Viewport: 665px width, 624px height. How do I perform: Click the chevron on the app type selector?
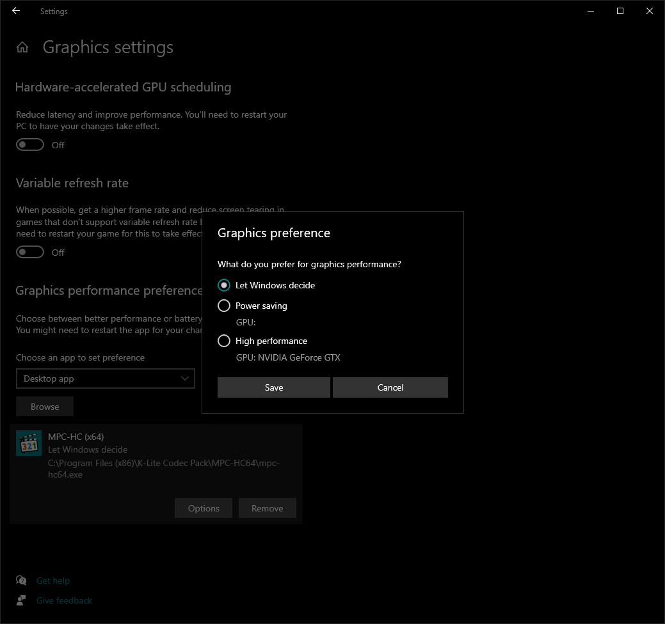184,378
